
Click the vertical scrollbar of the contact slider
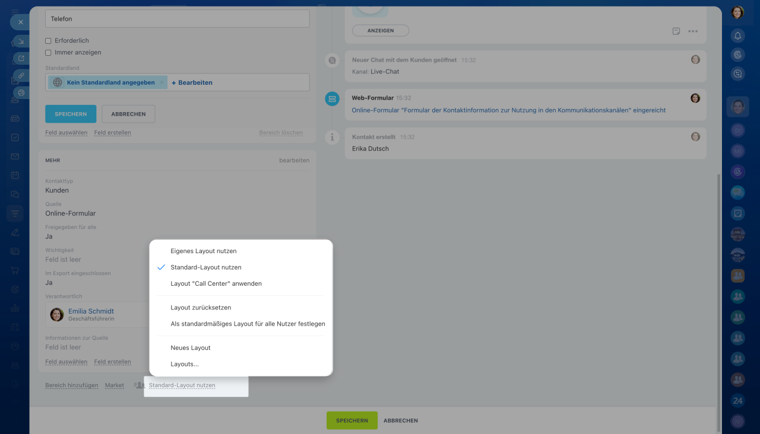click(719, 302)
